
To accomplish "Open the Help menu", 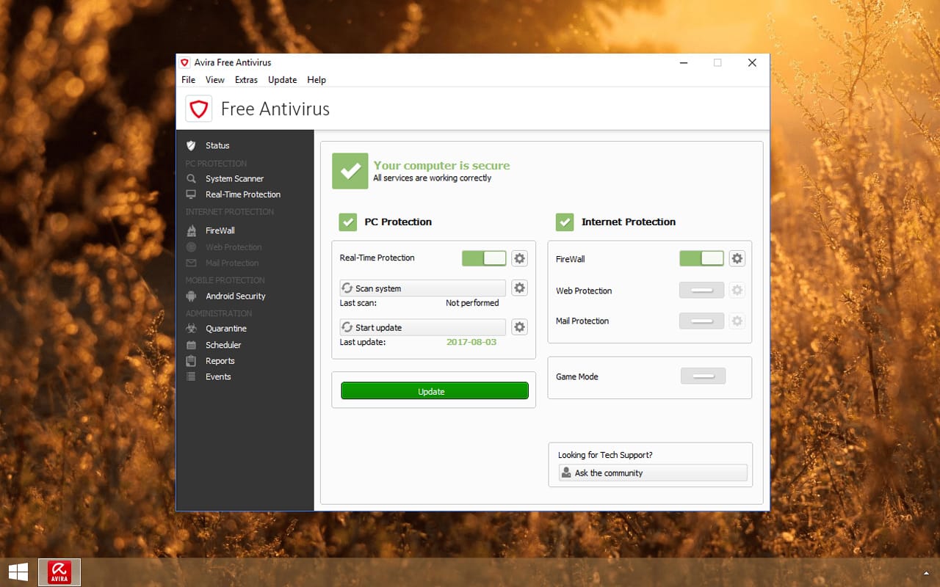I will [317, 80].
